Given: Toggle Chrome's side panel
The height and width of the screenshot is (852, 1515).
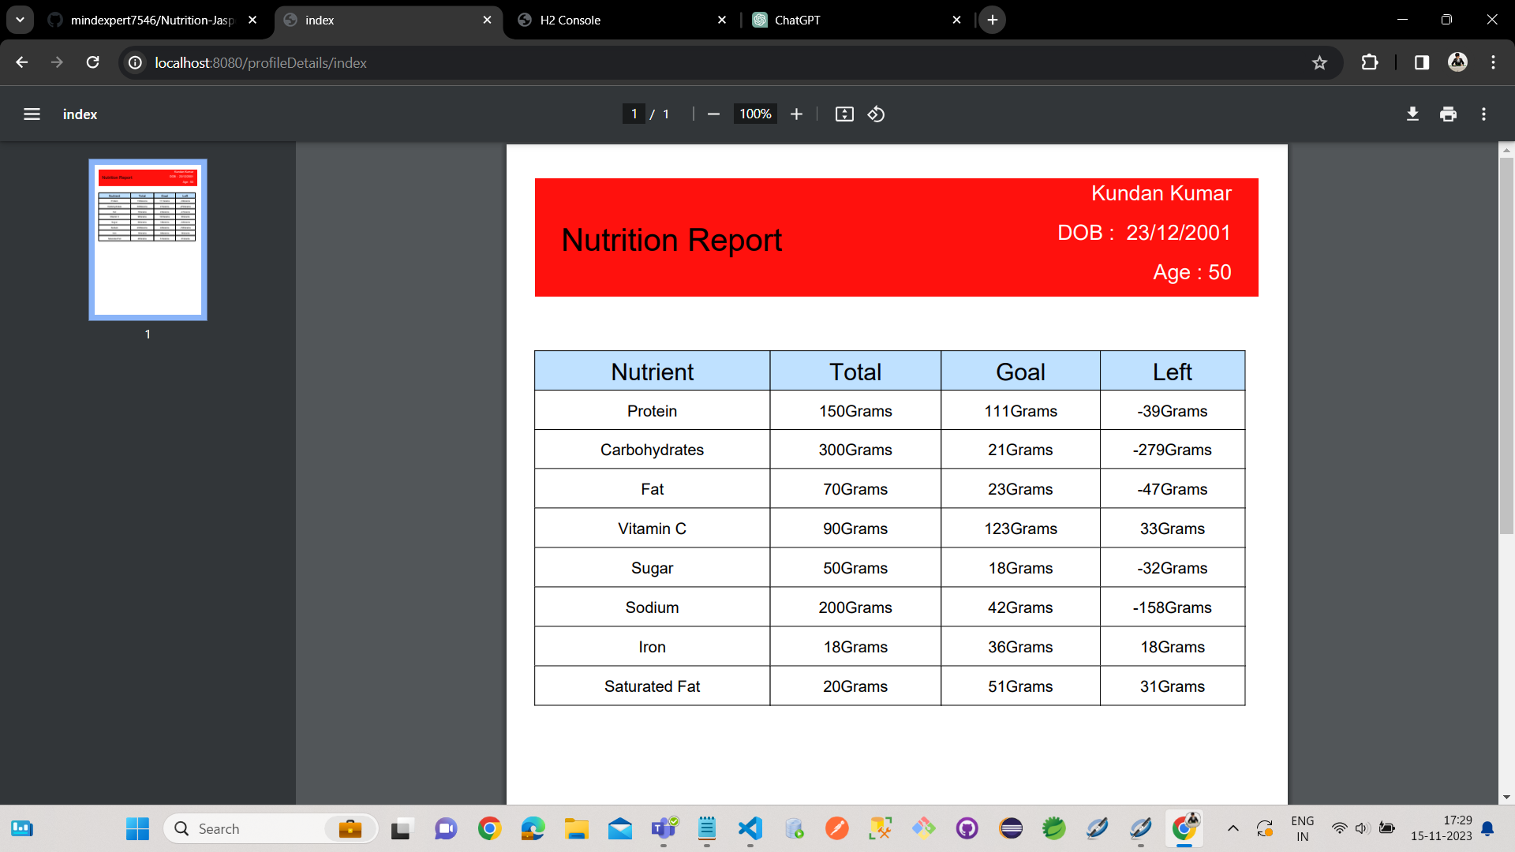Looking at the screenshot, I should 1421,62.
